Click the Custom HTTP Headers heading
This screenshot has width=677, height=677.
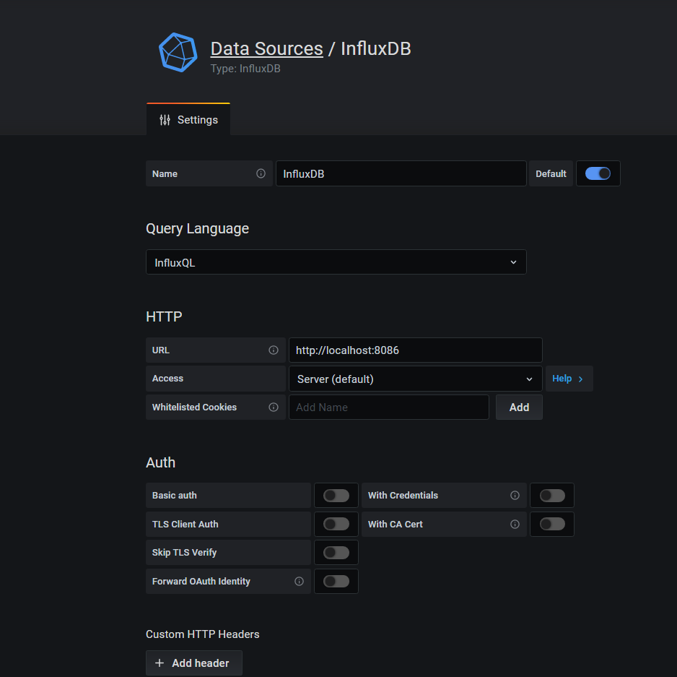pyautogui.click(x=203, y=634)
